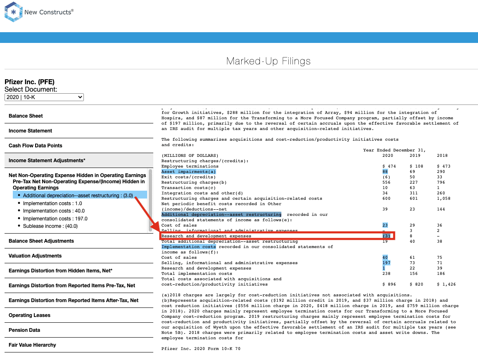Click the Total implementation costs 238 value
This screenshot has width=478, height=357.
pos(386,274)
